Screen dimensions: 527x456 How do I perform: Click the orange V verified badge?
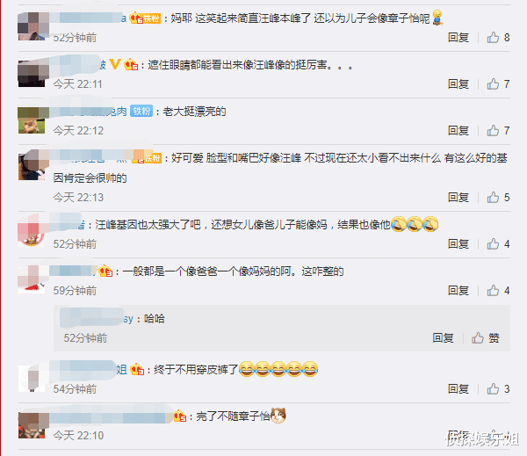(x=115, y=64)
